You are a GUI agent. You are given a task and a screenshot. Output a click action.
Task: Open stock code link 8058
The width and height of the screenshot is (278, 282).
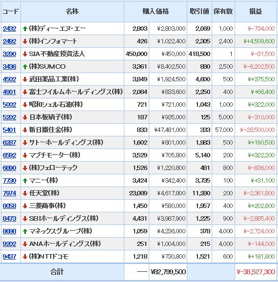point(9,206)
